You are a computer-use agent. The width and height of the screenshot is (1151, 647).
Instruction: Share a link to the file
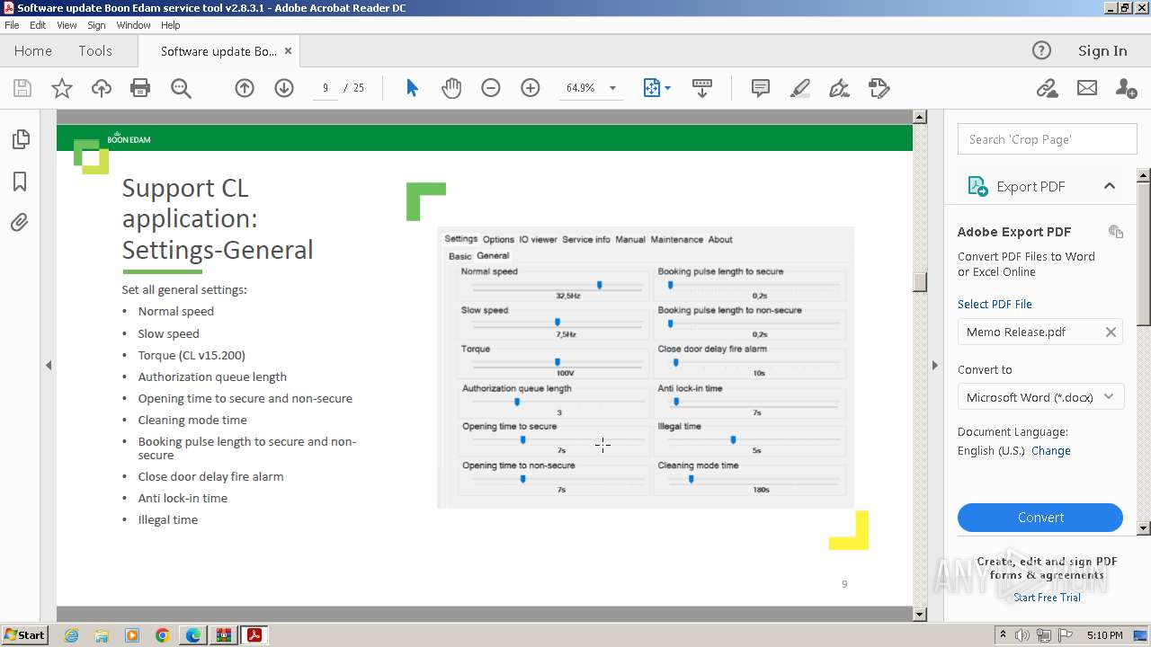click(x=1047, y=88)
